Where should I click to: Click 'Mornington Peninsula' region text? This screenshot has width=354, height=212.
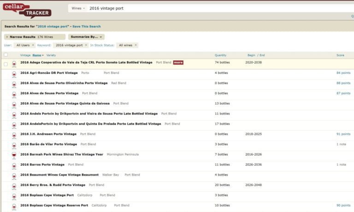123,154
